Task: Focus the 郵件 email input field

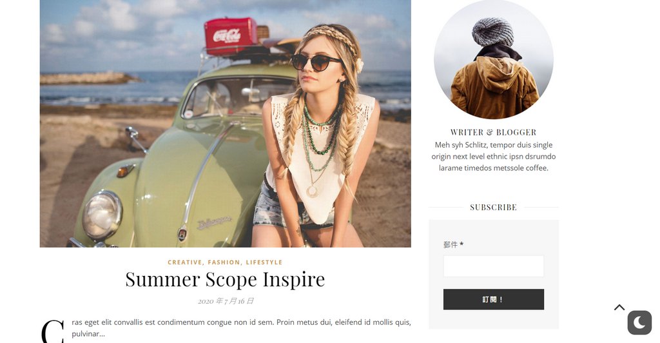Action: (493, 266)
